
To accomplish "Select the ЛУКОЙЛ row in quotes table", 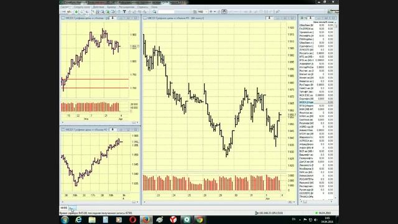I will pyautogui.click(x=317, y=50).
